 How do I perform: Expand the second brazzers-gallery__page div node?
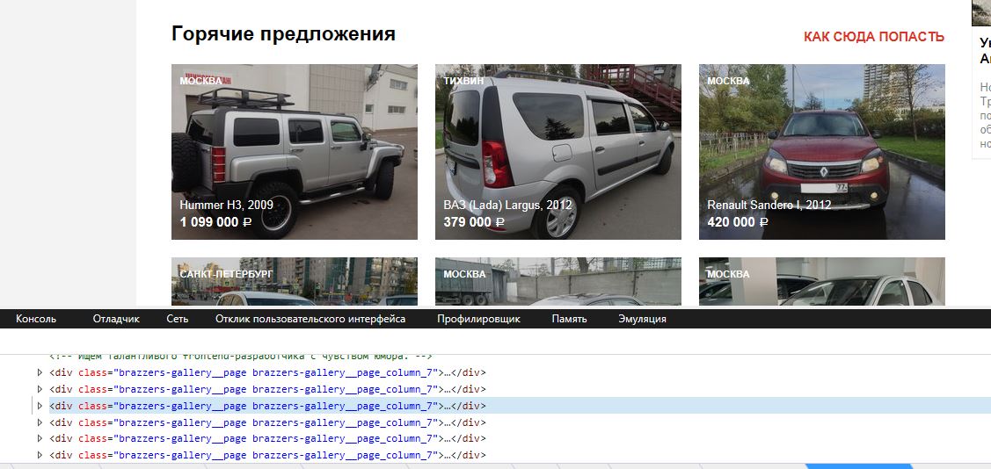point(40,389)
